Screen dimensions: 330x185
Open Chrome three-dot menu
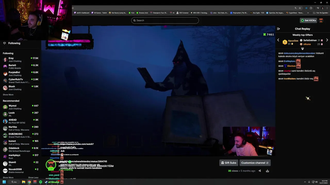[x=327, y=8]
